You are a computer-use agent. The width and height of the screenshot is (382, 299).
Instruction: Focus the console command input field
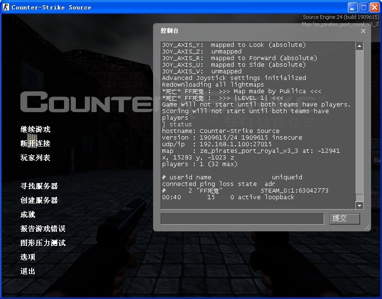pos(242,219)
